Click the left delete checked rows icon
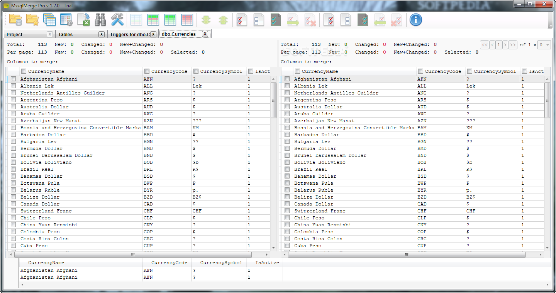 pyautogui.click(x=310, y=20)
